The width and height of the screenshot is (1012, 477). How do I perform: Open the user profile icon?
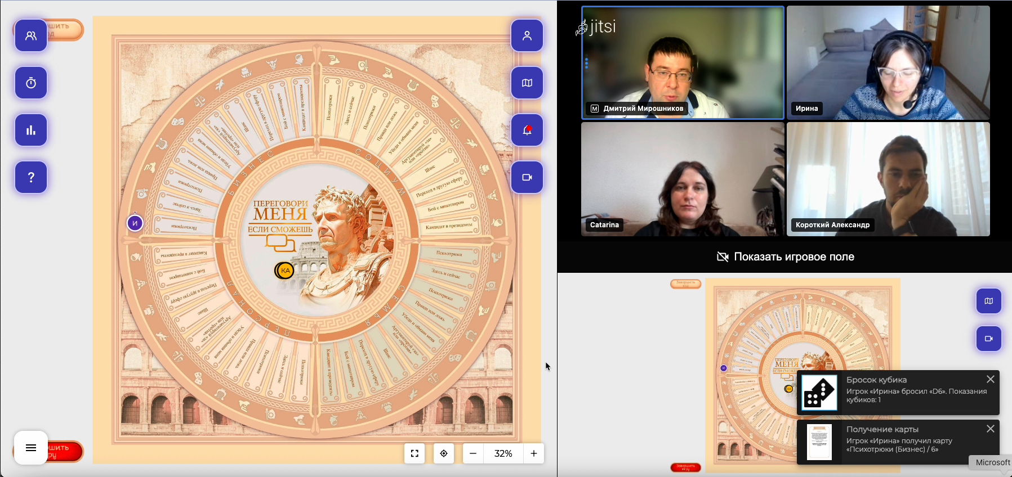527,35
